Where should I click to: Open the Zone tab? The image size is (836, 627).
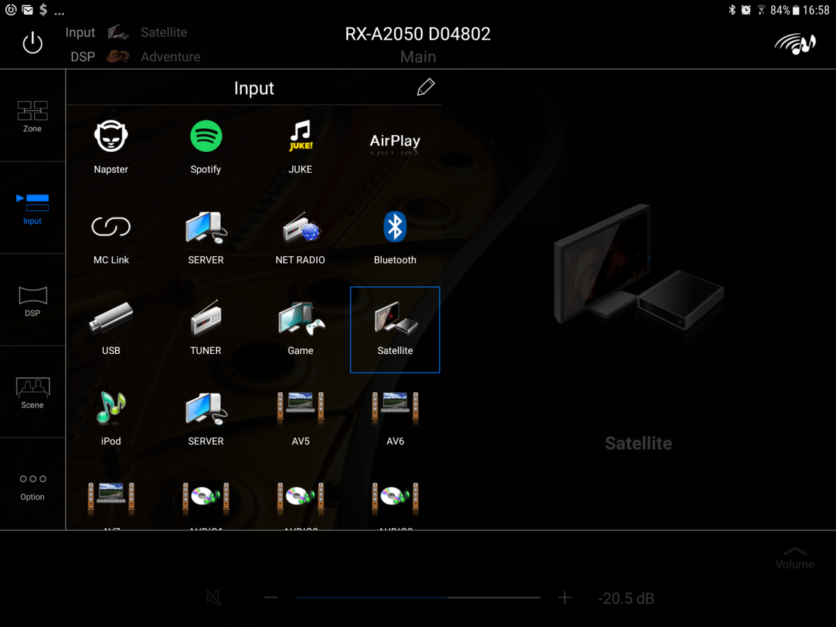[33, 116]
